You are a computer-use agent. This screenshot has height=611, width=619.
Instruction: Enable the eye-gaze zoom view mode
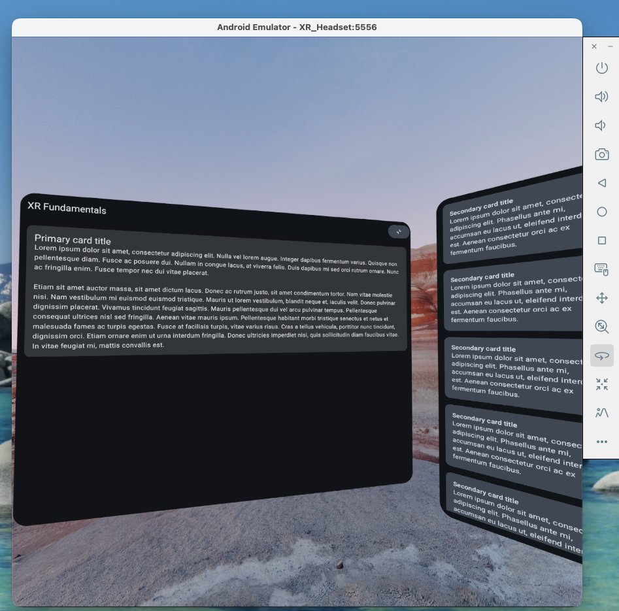tap(601, 326)
